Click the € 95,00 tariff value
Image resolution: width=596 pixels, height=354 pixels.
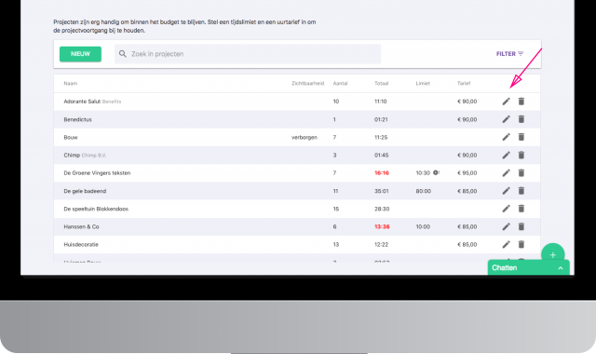pyautogui.click(x=467, y=173)
